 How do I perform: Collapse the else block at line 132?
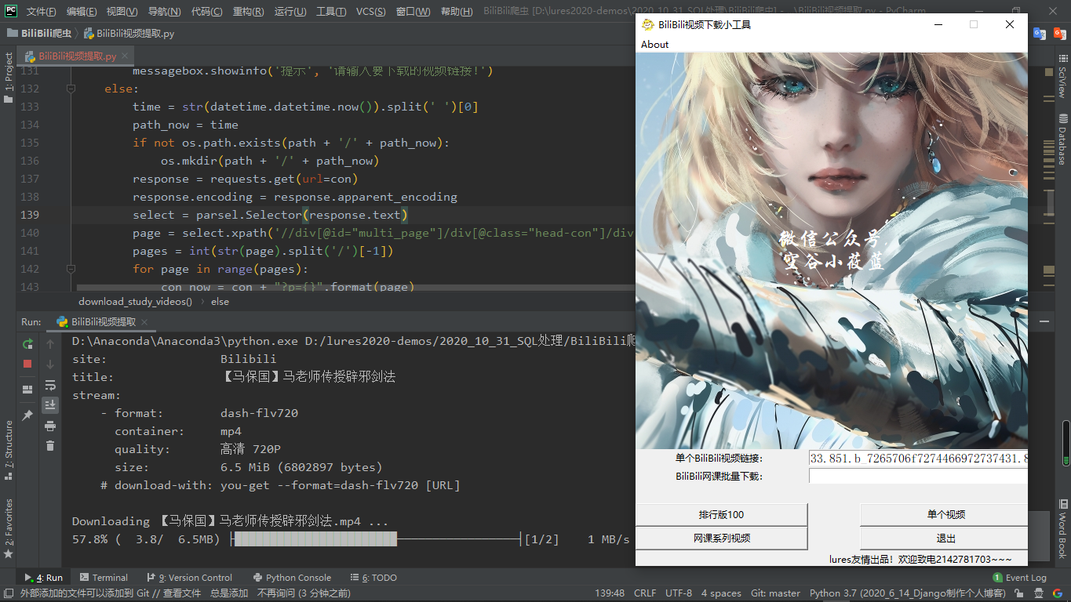71,89
